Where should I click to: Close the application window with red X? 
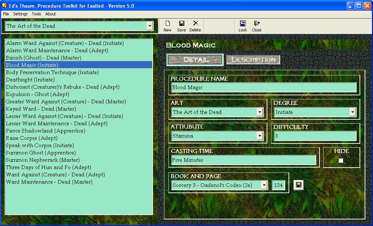tap(367, 5)
